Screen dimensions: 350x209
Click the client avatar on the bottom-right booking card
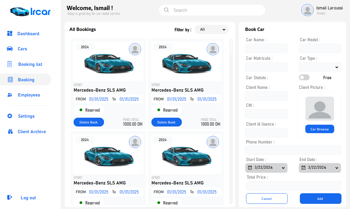(213, 142)
